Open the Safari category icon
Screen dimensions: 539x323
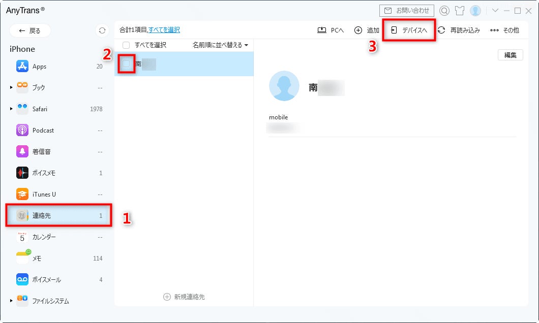click(x=22, y=109)
